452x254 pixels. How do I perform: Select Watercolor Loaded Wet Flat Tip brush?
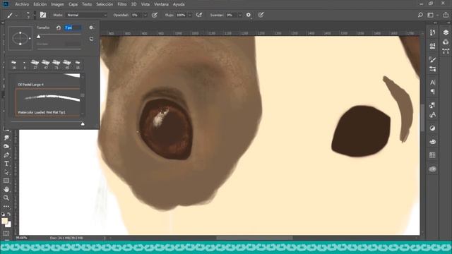48,102
